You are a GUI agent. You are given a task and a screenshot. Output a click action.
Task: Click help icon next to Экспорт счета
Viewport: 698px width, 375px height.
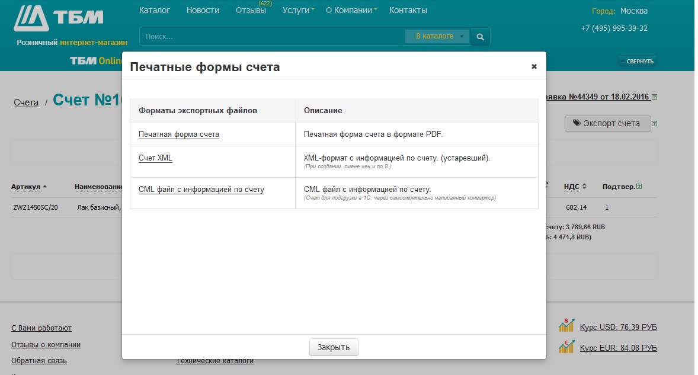[655, 124]
